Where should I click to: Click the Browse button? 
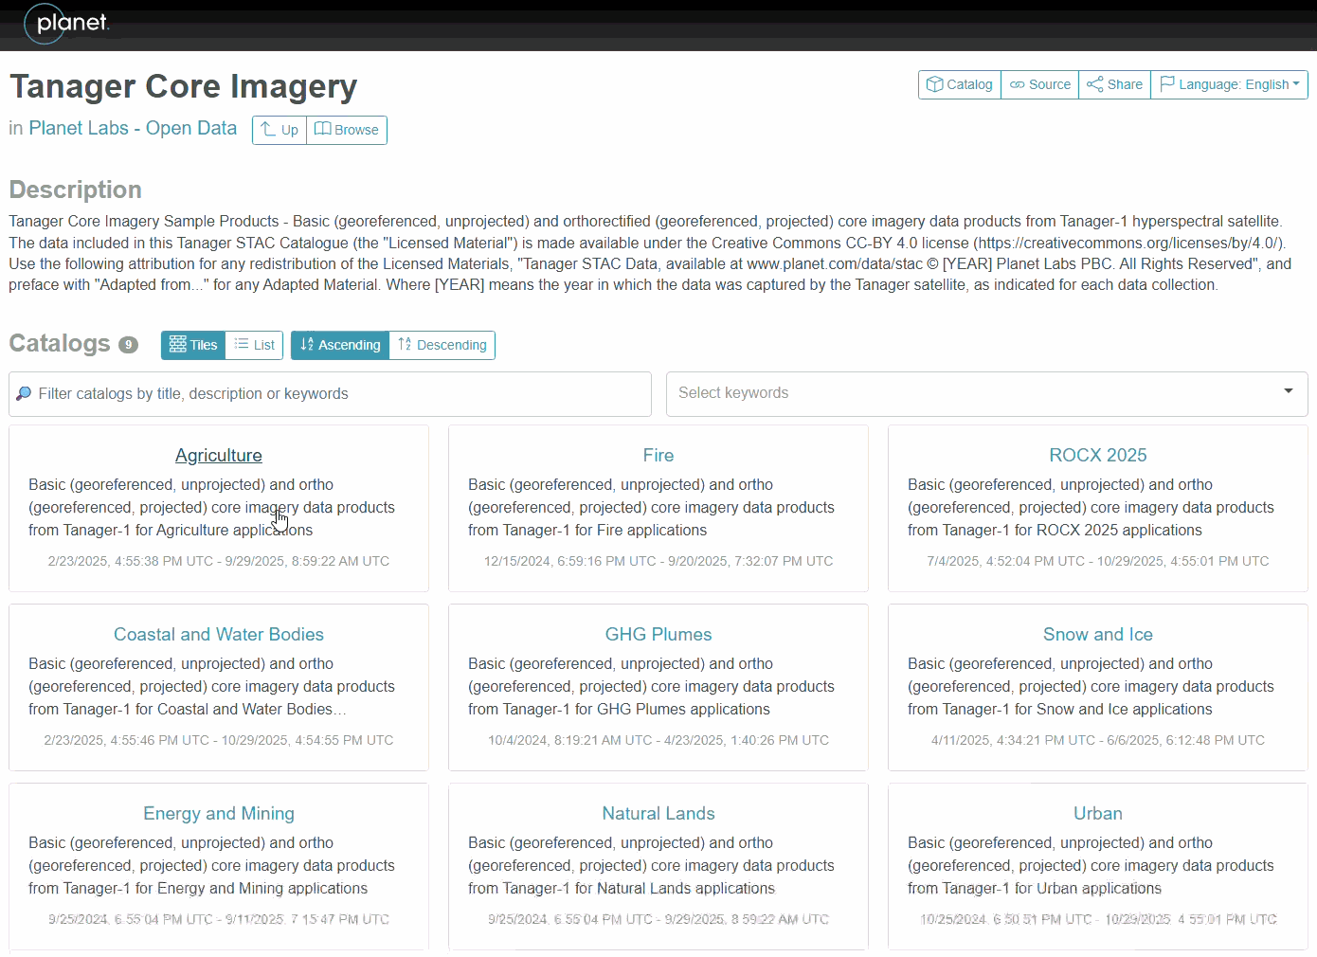347,130
